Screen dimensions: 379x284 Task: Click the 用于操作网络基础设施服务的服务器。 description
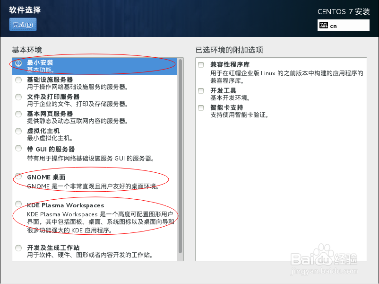point(78,87)
